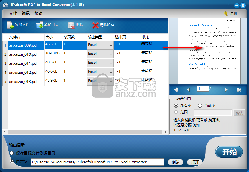The image size is (249, 172).
Task: Open the 编辑 menu
Action: [26, 14]
